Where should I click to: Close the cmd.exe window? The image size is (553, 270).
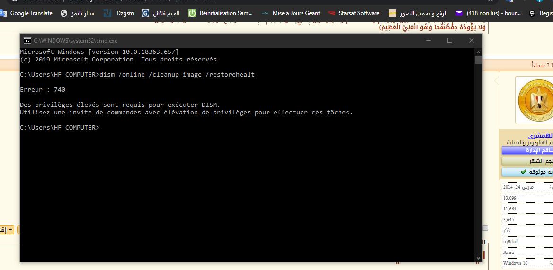pyautogui.click(x=471, y=41)
